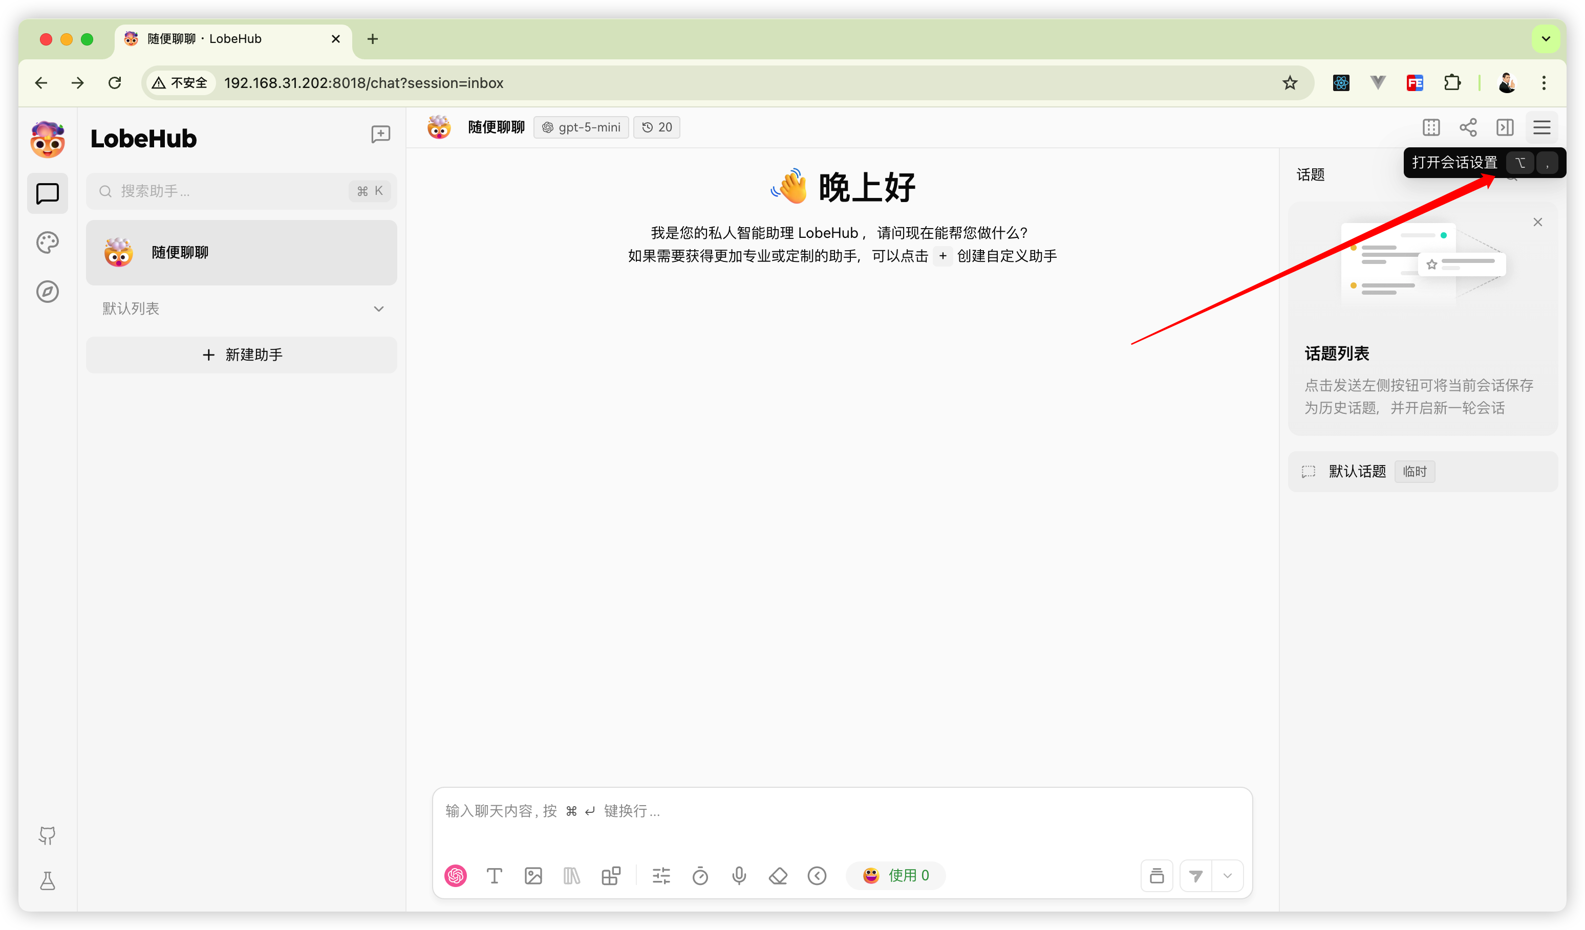Open the send options dropdown arrow
The image size is (1585, 930).
pyautogui.click(x=1227, y=875)
